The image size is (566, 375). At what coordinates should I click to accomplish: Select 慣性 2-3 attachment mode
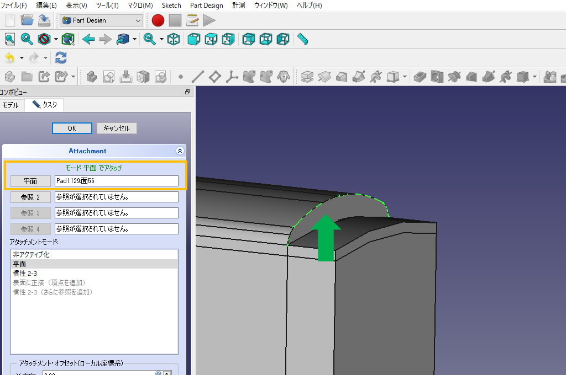tap(25, 273)
